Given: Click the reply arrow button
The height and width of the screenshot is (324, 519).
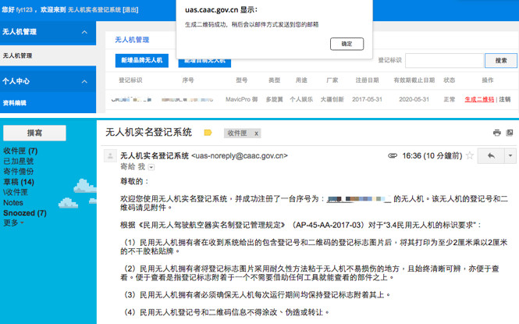Looking at the screenshot, I should 491,156.
